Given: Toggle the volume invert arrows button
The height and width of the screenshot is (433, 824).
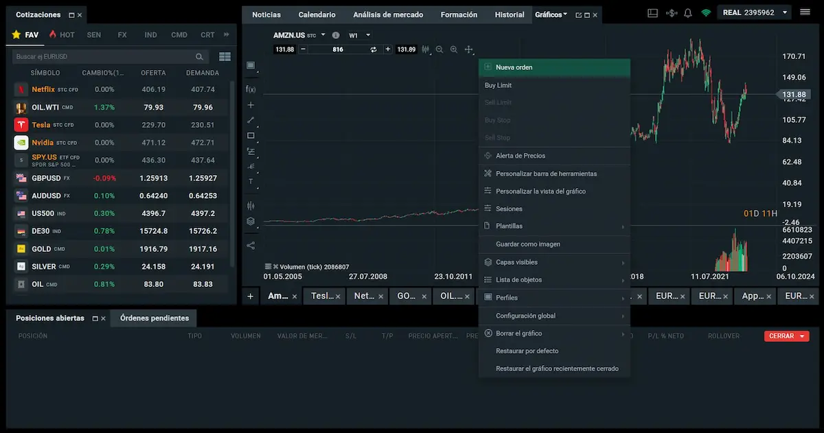Looking at the screenshot, I should pyautogui.click(x=374, y=49).
